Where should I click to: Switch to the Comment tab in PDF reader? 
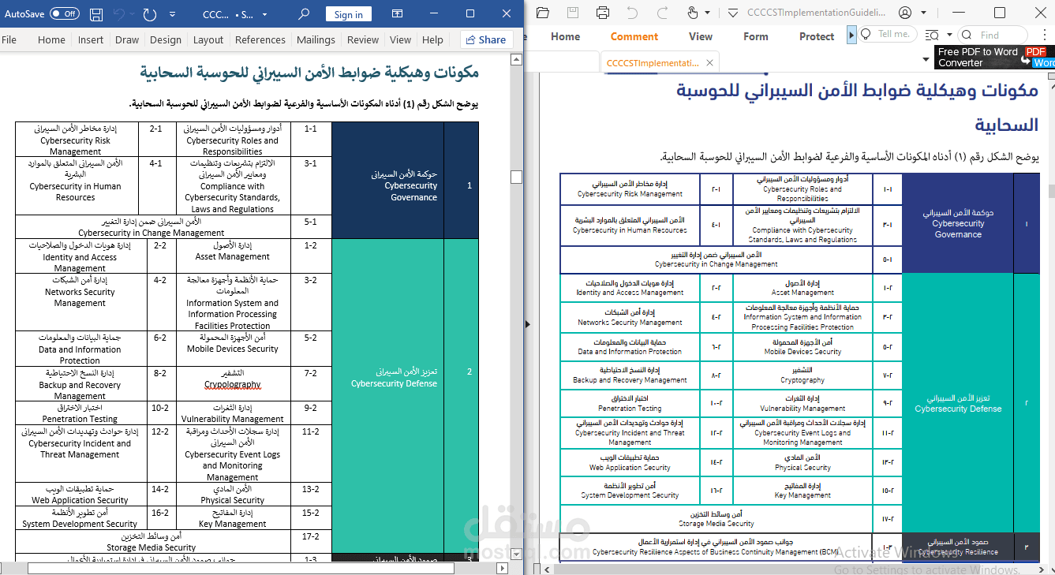(634, 36)
